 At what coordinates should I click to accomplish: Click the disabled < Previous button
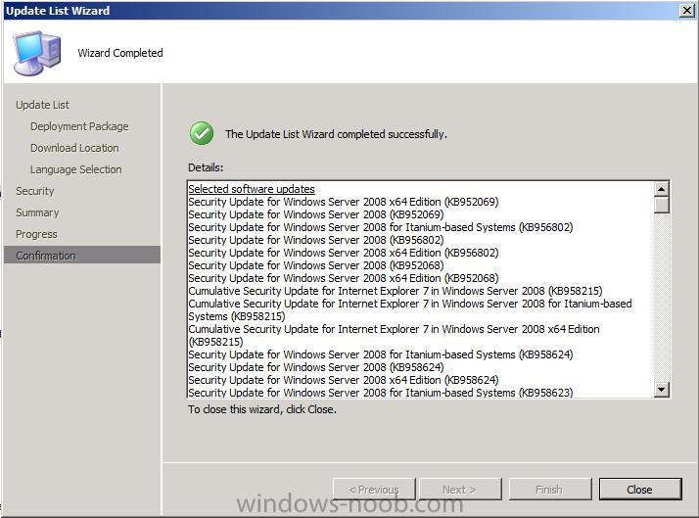[374, 489]
